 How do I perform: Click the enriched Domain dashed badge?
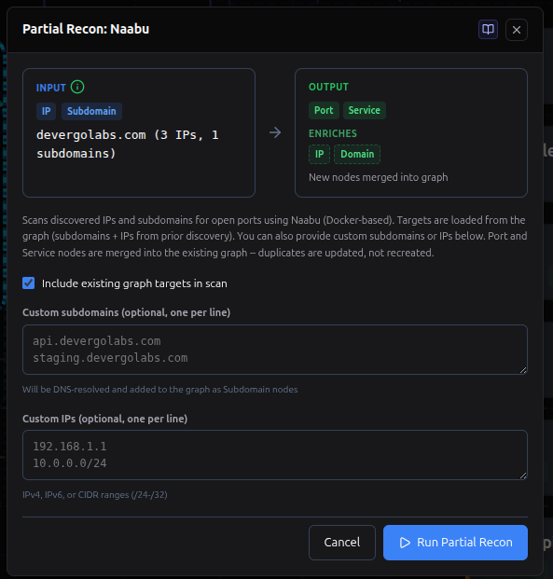point(357,155)
